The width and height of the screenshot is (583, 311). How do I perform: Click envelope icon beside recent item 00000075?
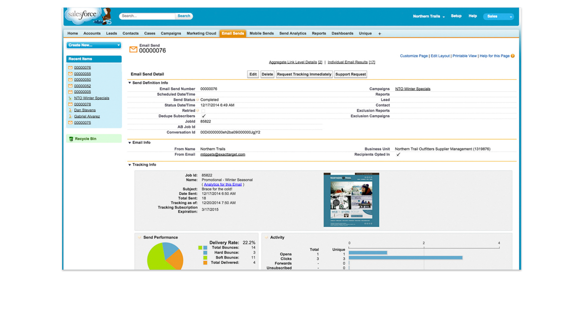70,122
